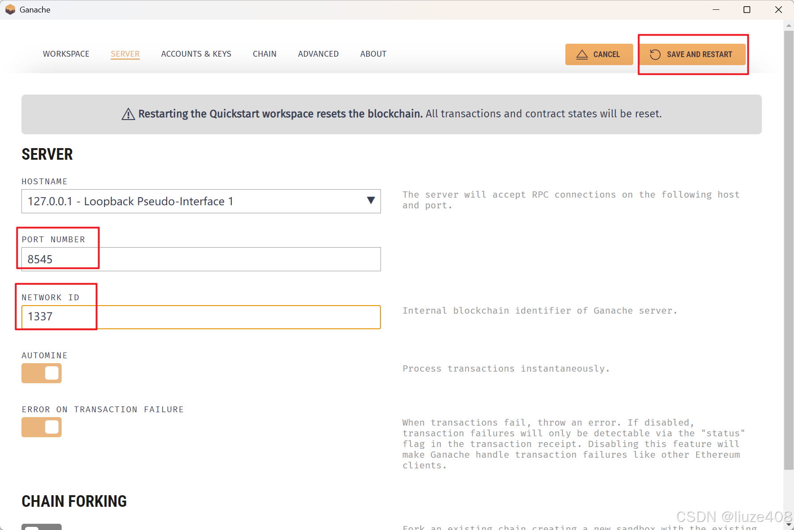Viewport: 794px width, 530px height.
Task: Open the ABOUT tab
Action: (373, 54)
